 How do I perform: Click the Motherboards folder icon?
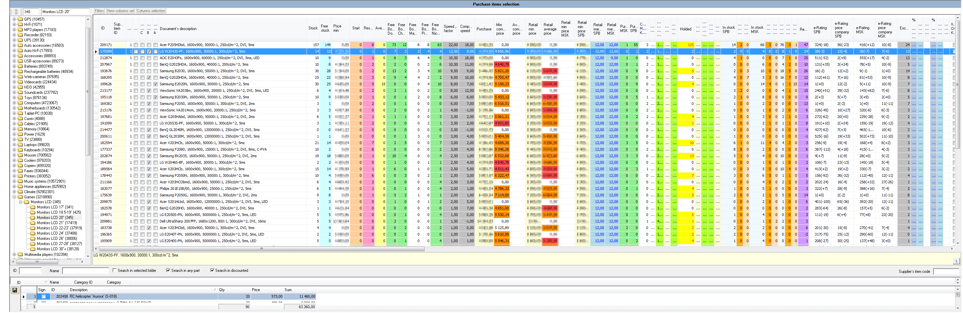[21, 108]
